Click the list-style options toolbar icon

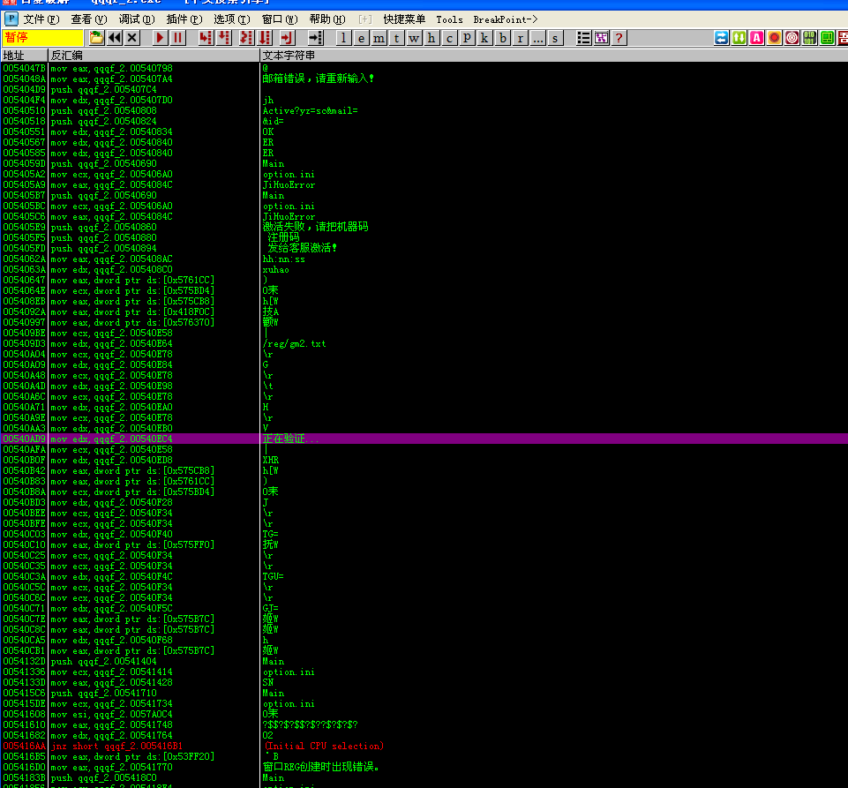point(583,38)
